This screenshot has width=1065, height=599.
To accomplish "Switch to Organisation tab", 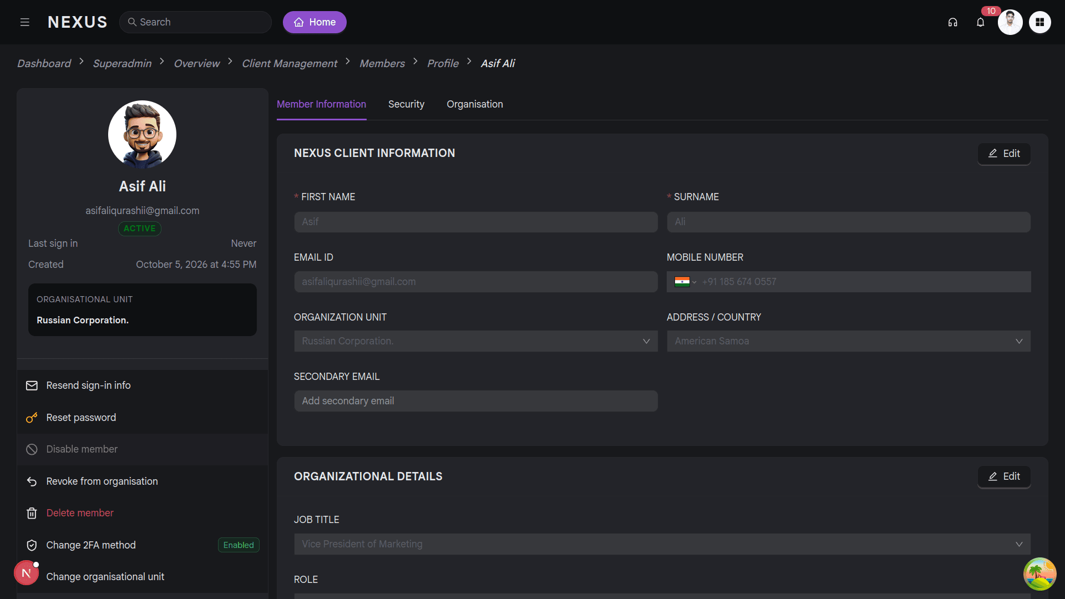I will 475,104.
